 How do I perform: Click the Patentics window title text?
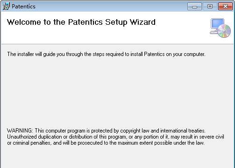(x=23, y=7)
